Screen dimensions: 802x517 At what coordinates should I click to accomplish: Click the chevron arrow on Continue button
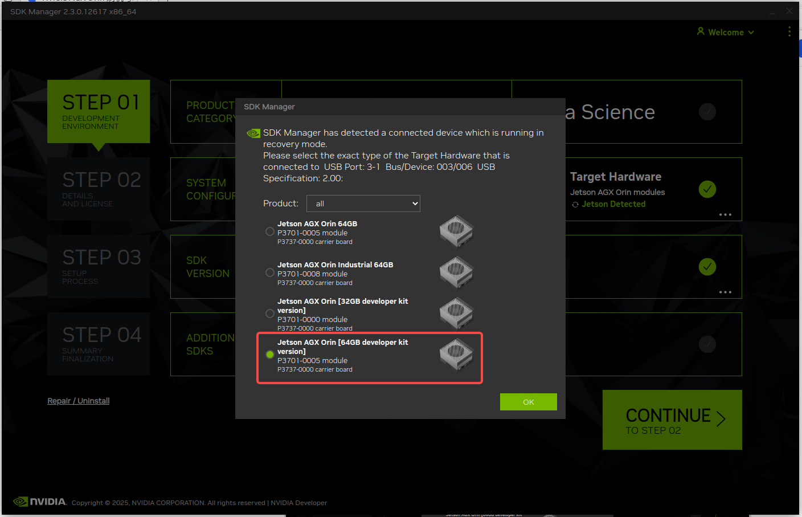(x=721, y=419)
